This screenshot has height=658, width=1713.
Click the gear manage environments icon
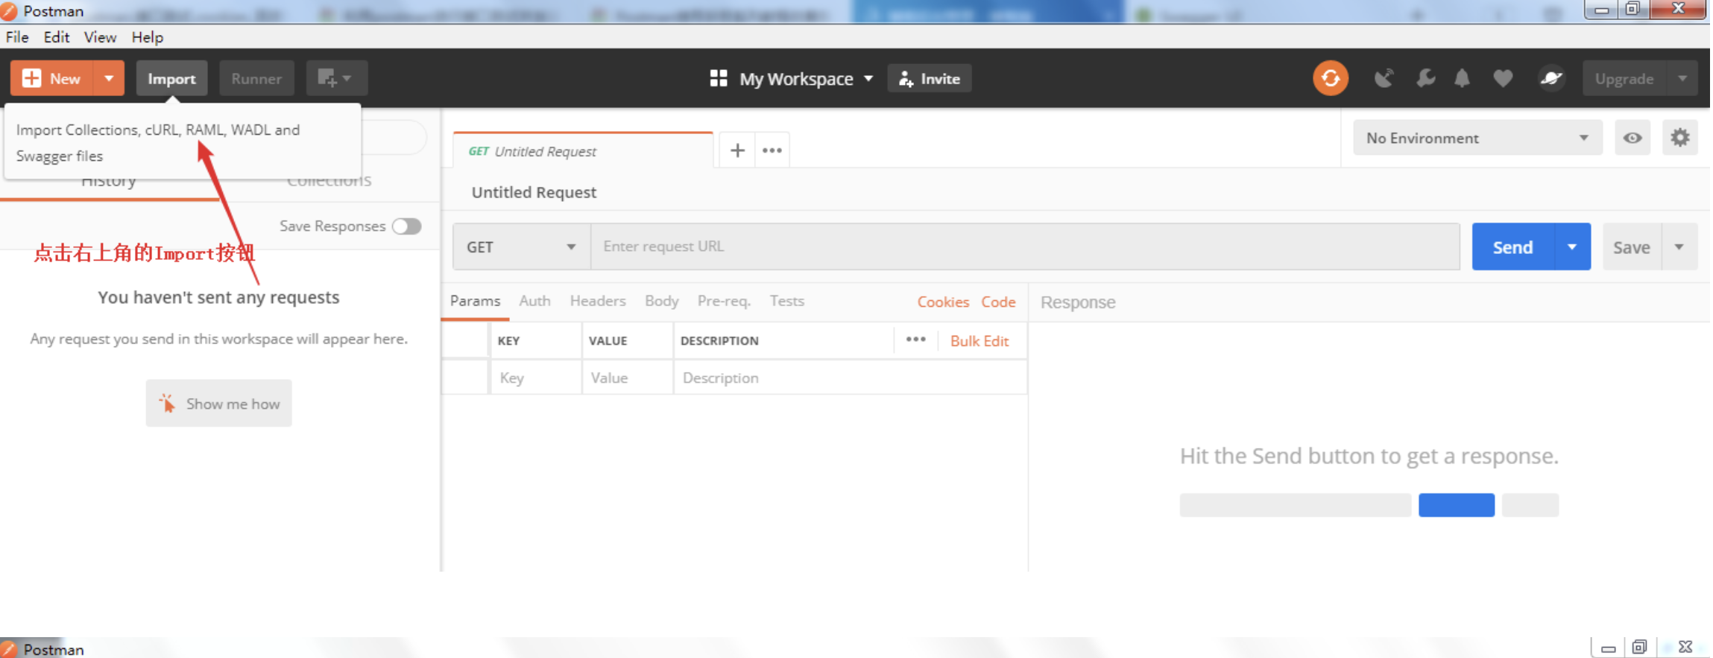pos(1679,138)
